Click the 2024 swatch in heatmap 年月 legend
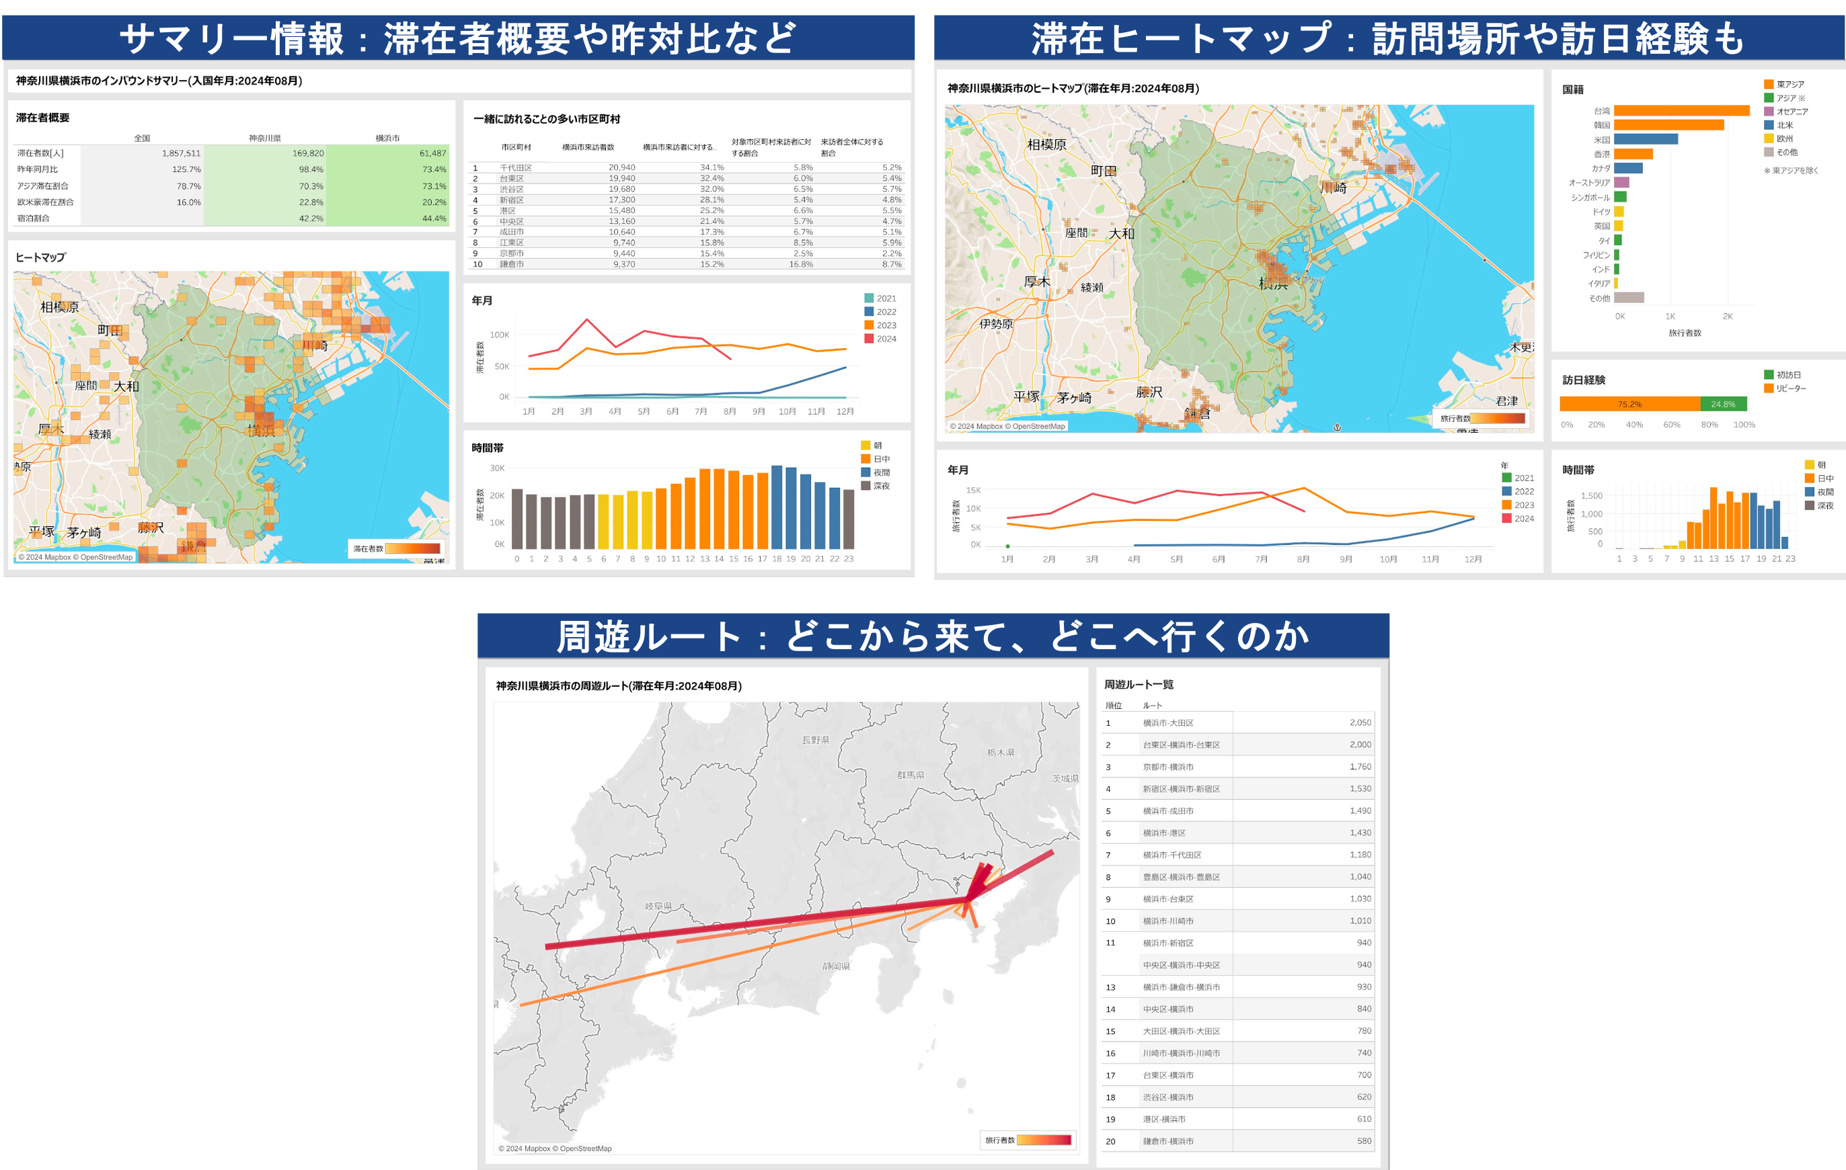Screen dimensions: 1846x1170 coord(1506,519)
